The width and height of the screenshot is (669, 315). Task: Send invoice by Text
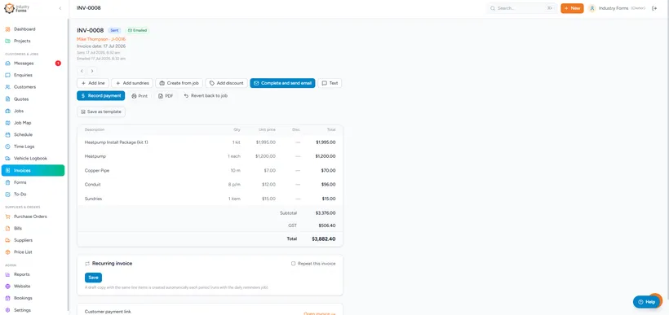[330, 83]
